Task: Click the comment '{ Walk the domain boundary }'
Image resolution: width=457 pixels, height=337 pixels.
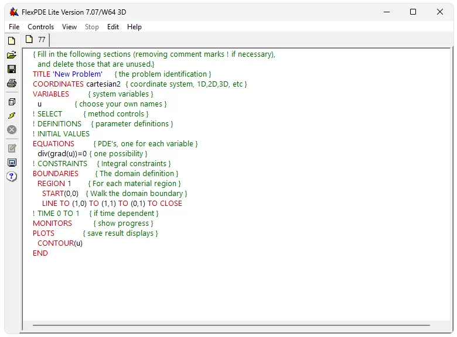Action: click(x=137, y=194)
